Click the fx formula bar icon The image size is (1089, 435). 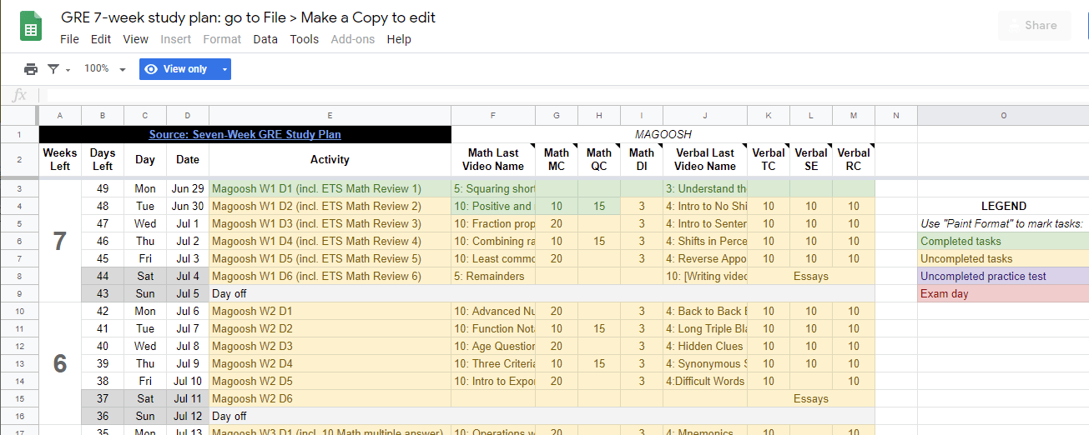pyautogui.click(x=19, y=95)
